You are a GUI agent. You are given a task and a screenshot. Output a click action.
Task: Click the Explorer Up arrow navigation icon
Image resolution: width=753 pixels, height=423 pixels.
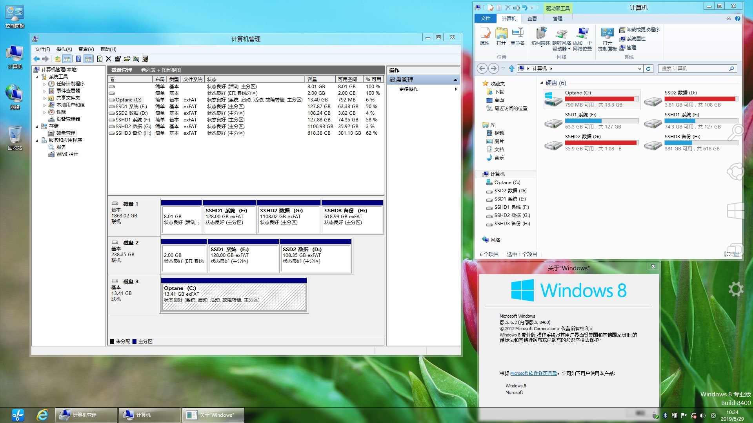[x=512, y=69]
